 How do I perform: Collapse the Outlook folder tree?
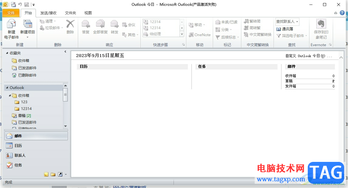pyautogui.click(x=7, y=87)
